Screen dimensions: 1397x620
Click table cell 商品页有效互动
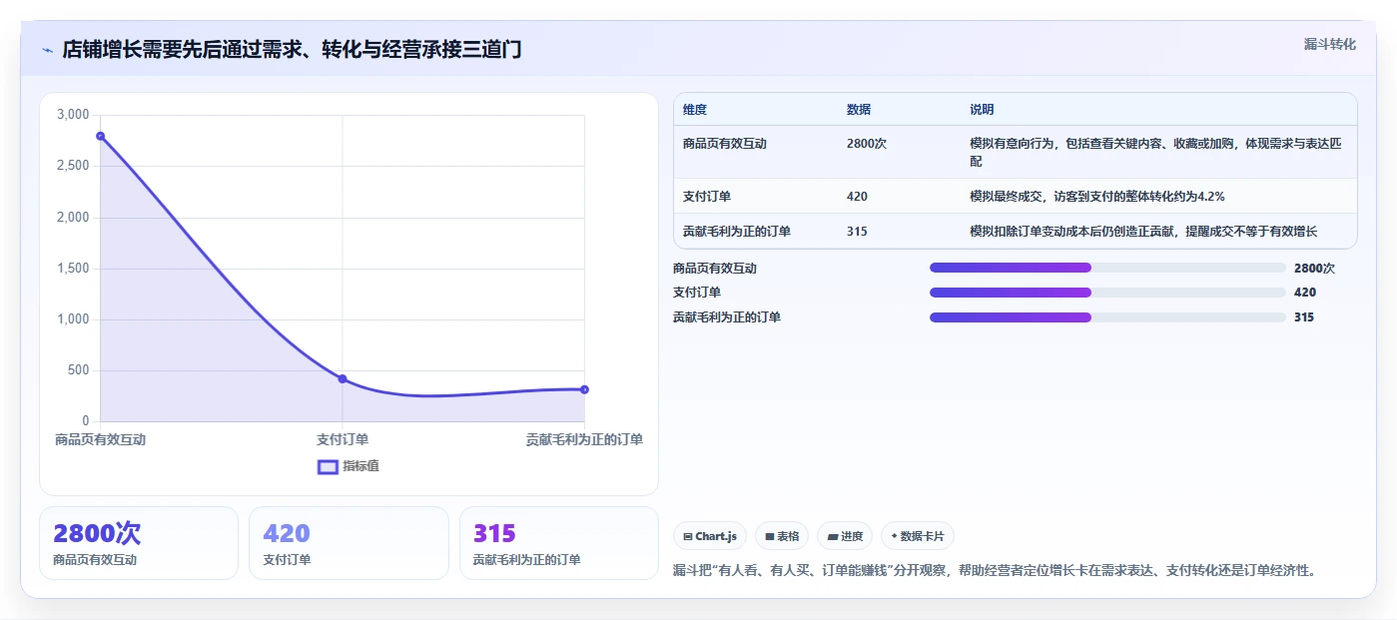click(x=725, y=144)
